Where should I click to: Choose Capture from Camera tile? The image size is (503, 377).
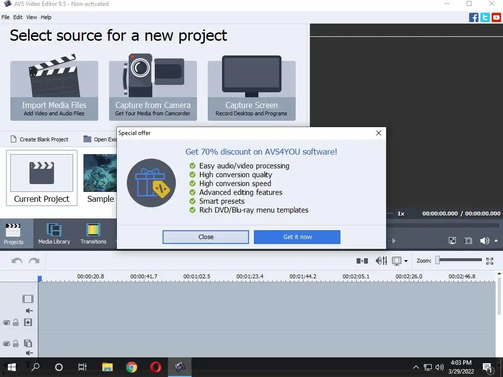153,87
